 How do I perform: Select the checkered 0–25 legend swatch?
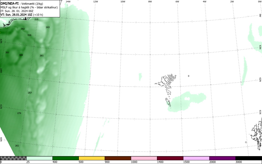[x=13, y=158]
